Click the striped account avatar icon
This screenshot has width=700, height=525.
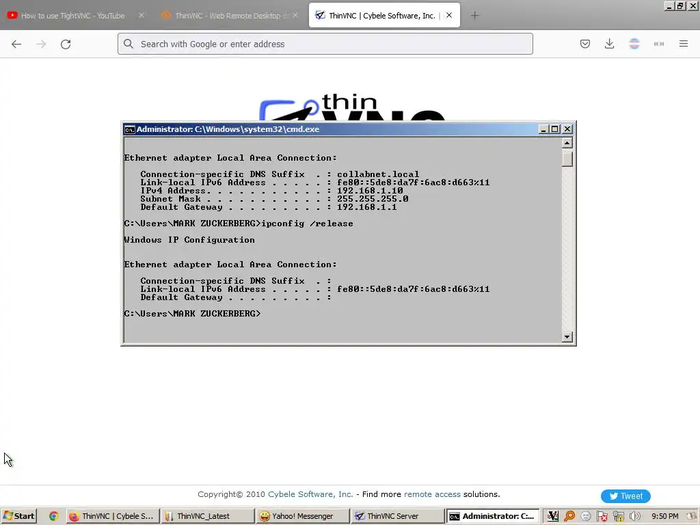[634, 44]
